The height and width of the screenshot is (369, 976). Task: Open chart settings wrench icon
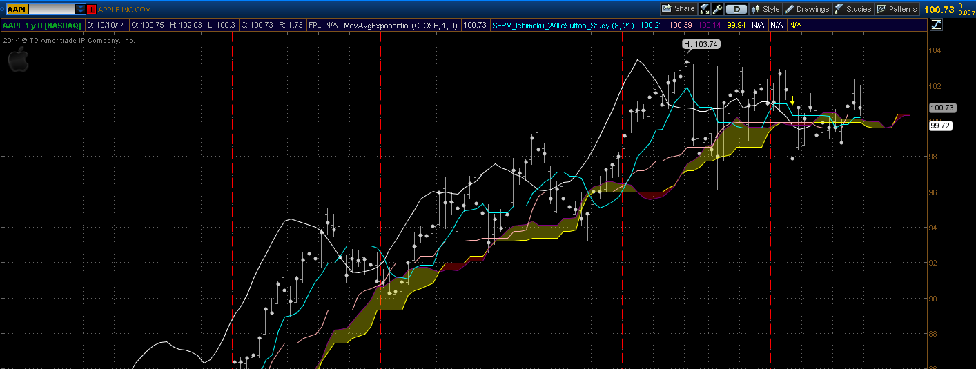718,9
